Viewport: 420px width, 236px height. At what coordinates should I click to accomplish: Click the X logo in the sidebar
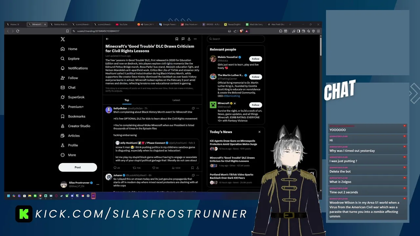click(63, 39)
